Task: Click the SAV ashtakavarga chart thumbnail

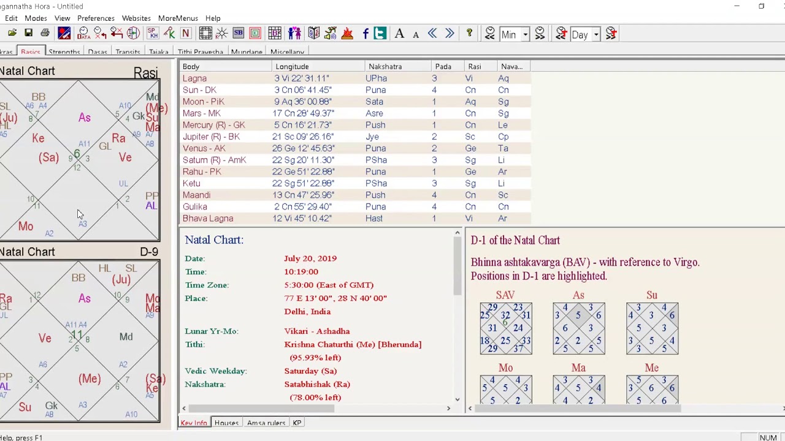Action: coord(506,328)
